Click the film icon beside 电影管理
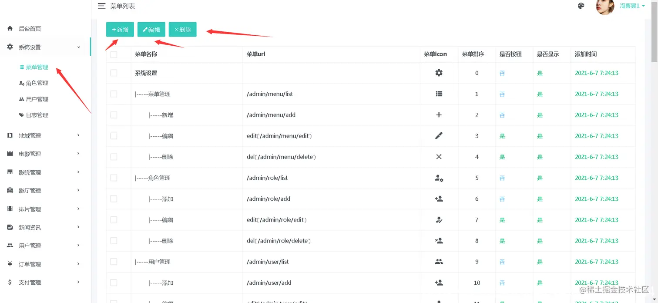This screenshot has height=303, width=658. pyautogui.click(x=10, y=154)
